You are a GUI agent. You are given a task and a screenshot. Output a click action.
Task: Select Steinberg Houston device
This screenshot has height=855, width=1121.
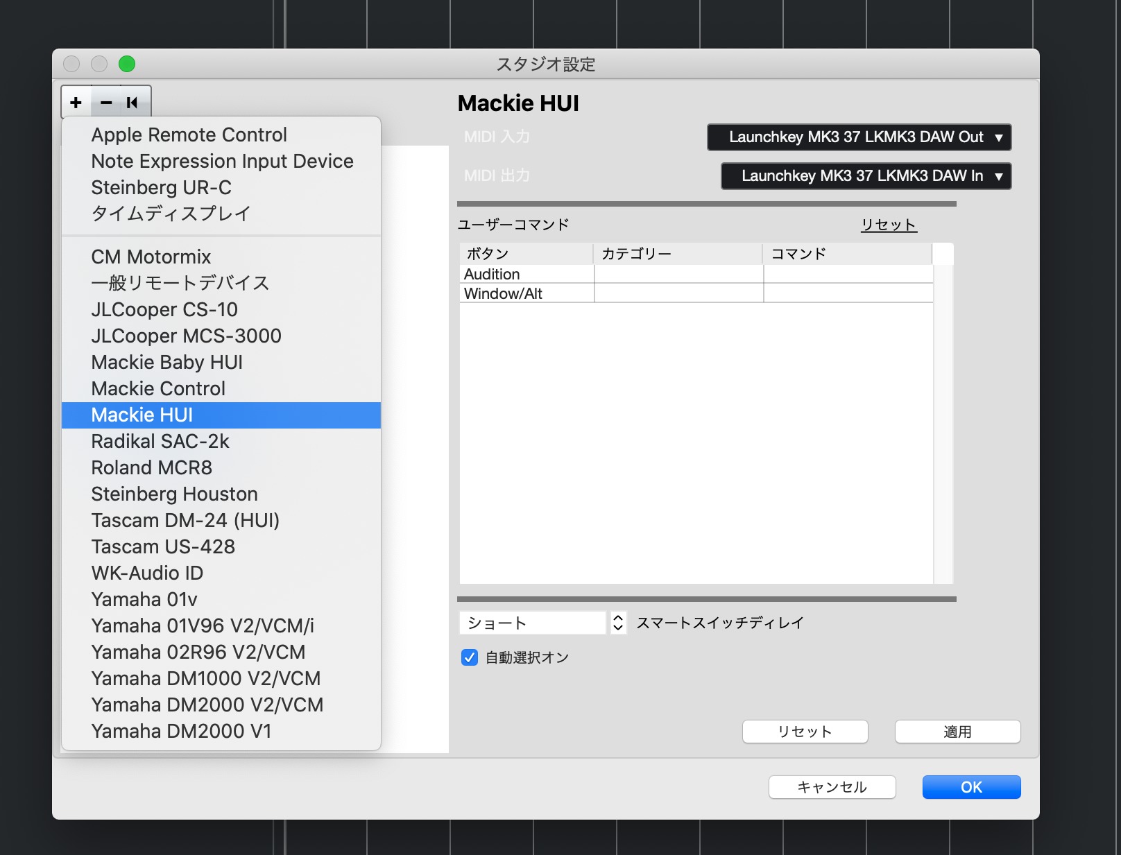coord(221,494)
